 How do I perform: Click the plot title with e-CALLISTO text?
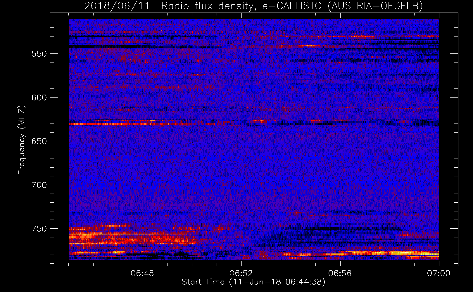(x=253, y=6)
